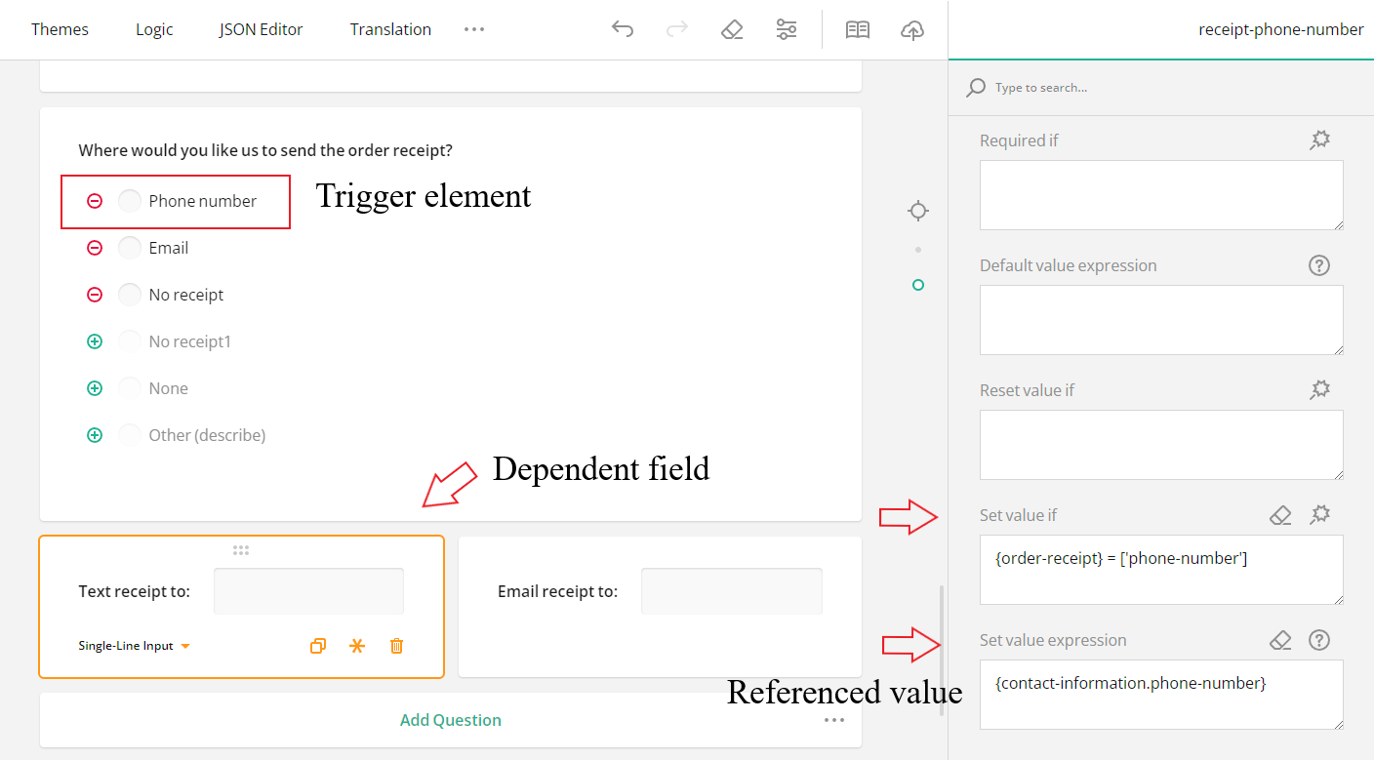This screenshot has width=1374, height=760.
Task: Mark Text receipt question as required with asterisk
Action: point(357,645)
